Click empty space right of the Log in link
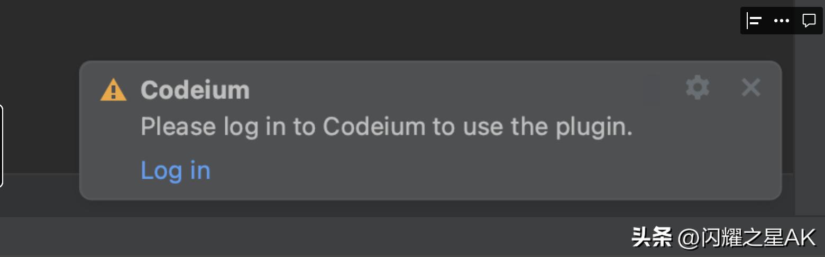Viewport: 825px width, 257px height. coord(423,170)
